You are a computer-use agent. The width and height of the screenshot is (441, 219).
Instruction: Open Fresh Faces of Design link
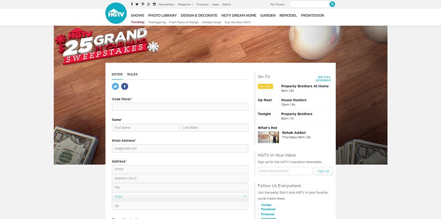click(x=184, y=22)
